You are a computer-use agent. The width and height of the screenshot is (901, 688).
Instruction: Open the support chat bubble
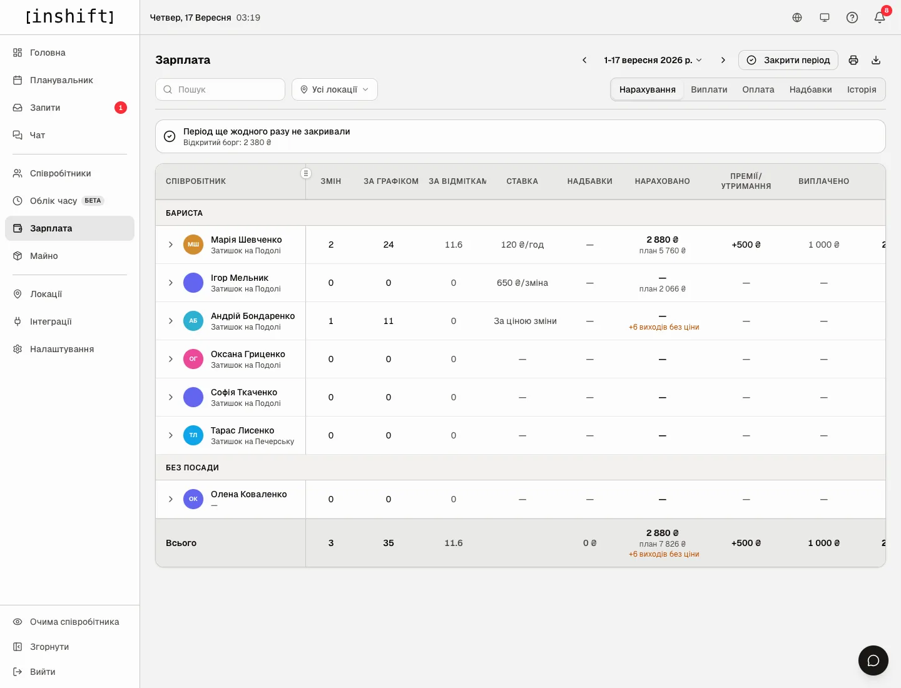pos(873,660)
